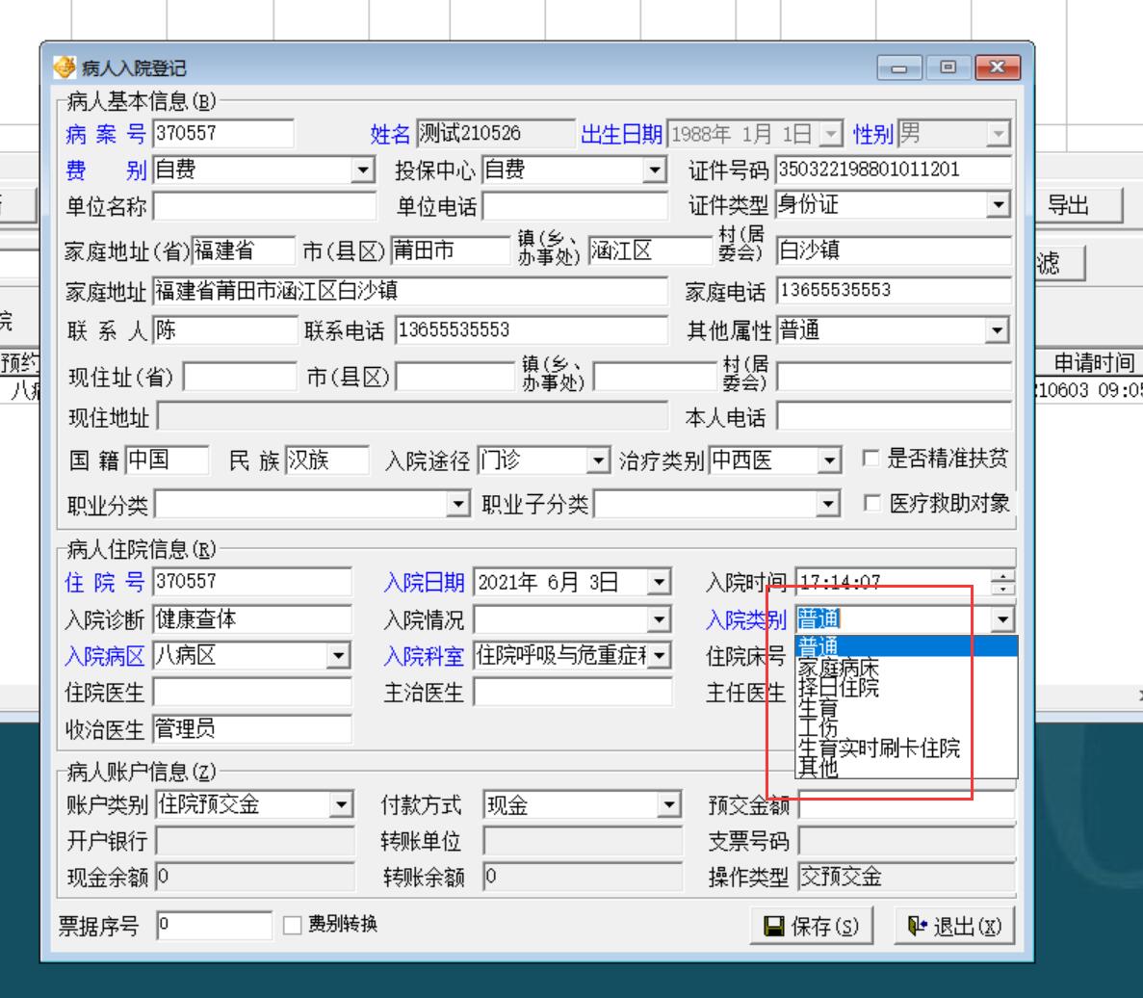Expand the 其他属性 dropdown
Screen dimensions: 1143x998
point(997,331)
